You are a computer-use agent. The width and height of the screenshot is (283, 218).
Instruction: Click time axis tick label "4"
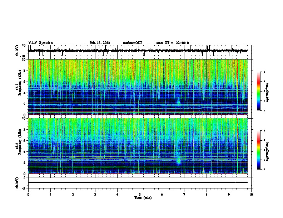click(118, 194)
